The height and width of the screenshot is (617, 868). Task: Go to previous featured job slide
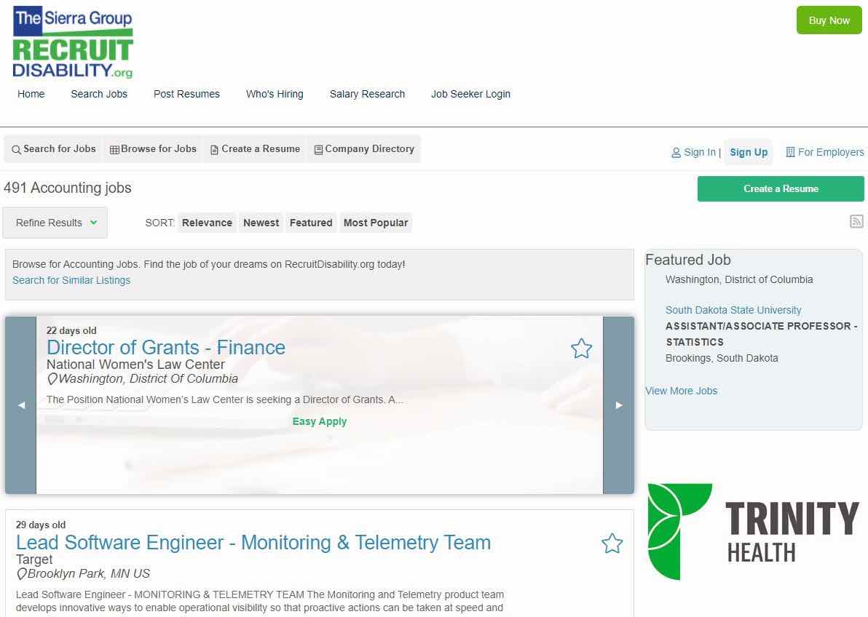pos(21,405)
